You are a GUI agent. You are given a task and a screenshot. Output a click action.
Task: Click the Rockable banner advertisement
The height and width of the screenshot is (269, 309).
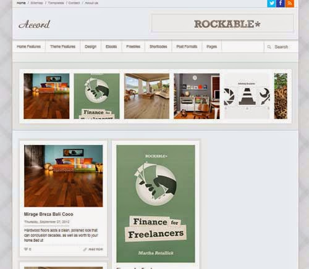[x=222, y=23]
